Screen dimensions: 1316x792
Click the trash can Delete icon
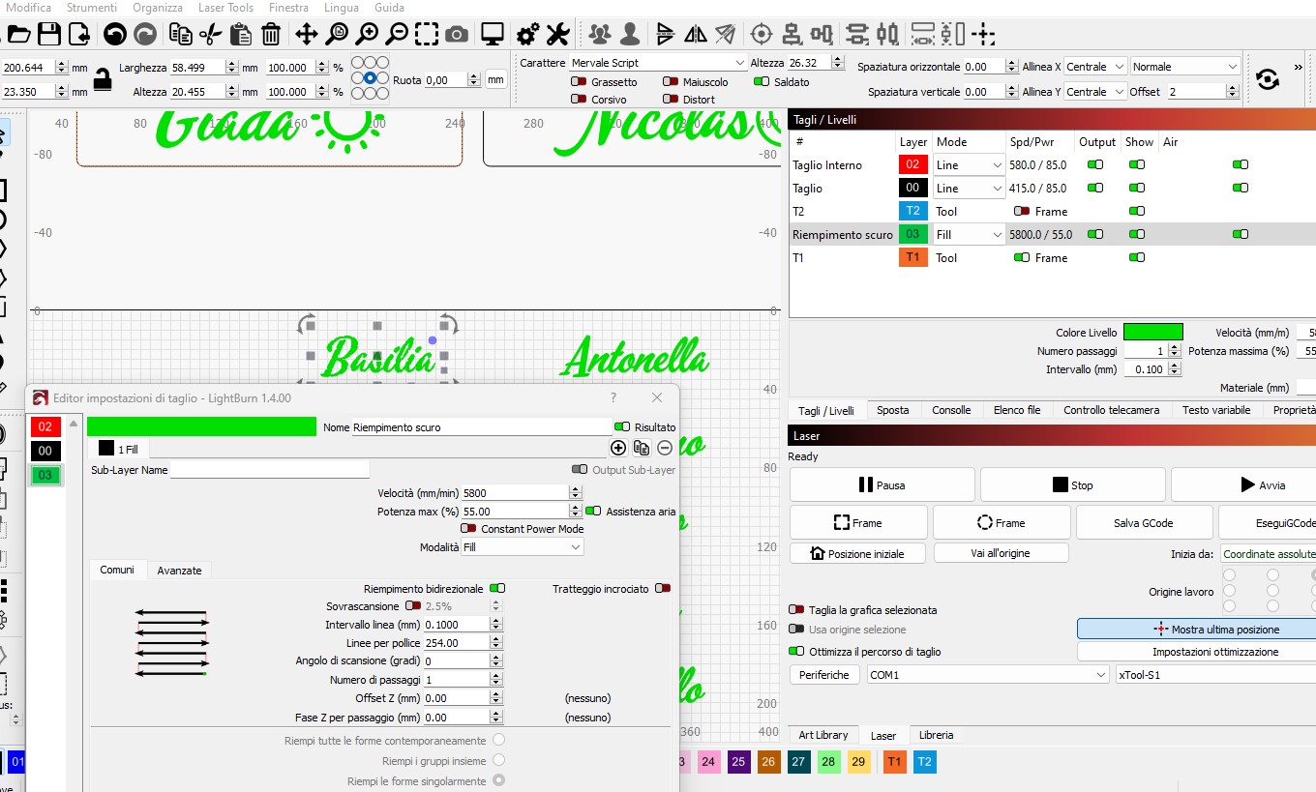click(271, 35)
